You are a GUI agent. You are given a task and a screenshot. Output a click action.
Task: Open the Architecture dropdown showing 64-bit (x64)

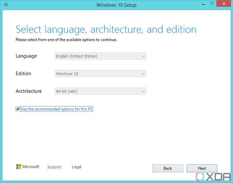tap(100, 91)
